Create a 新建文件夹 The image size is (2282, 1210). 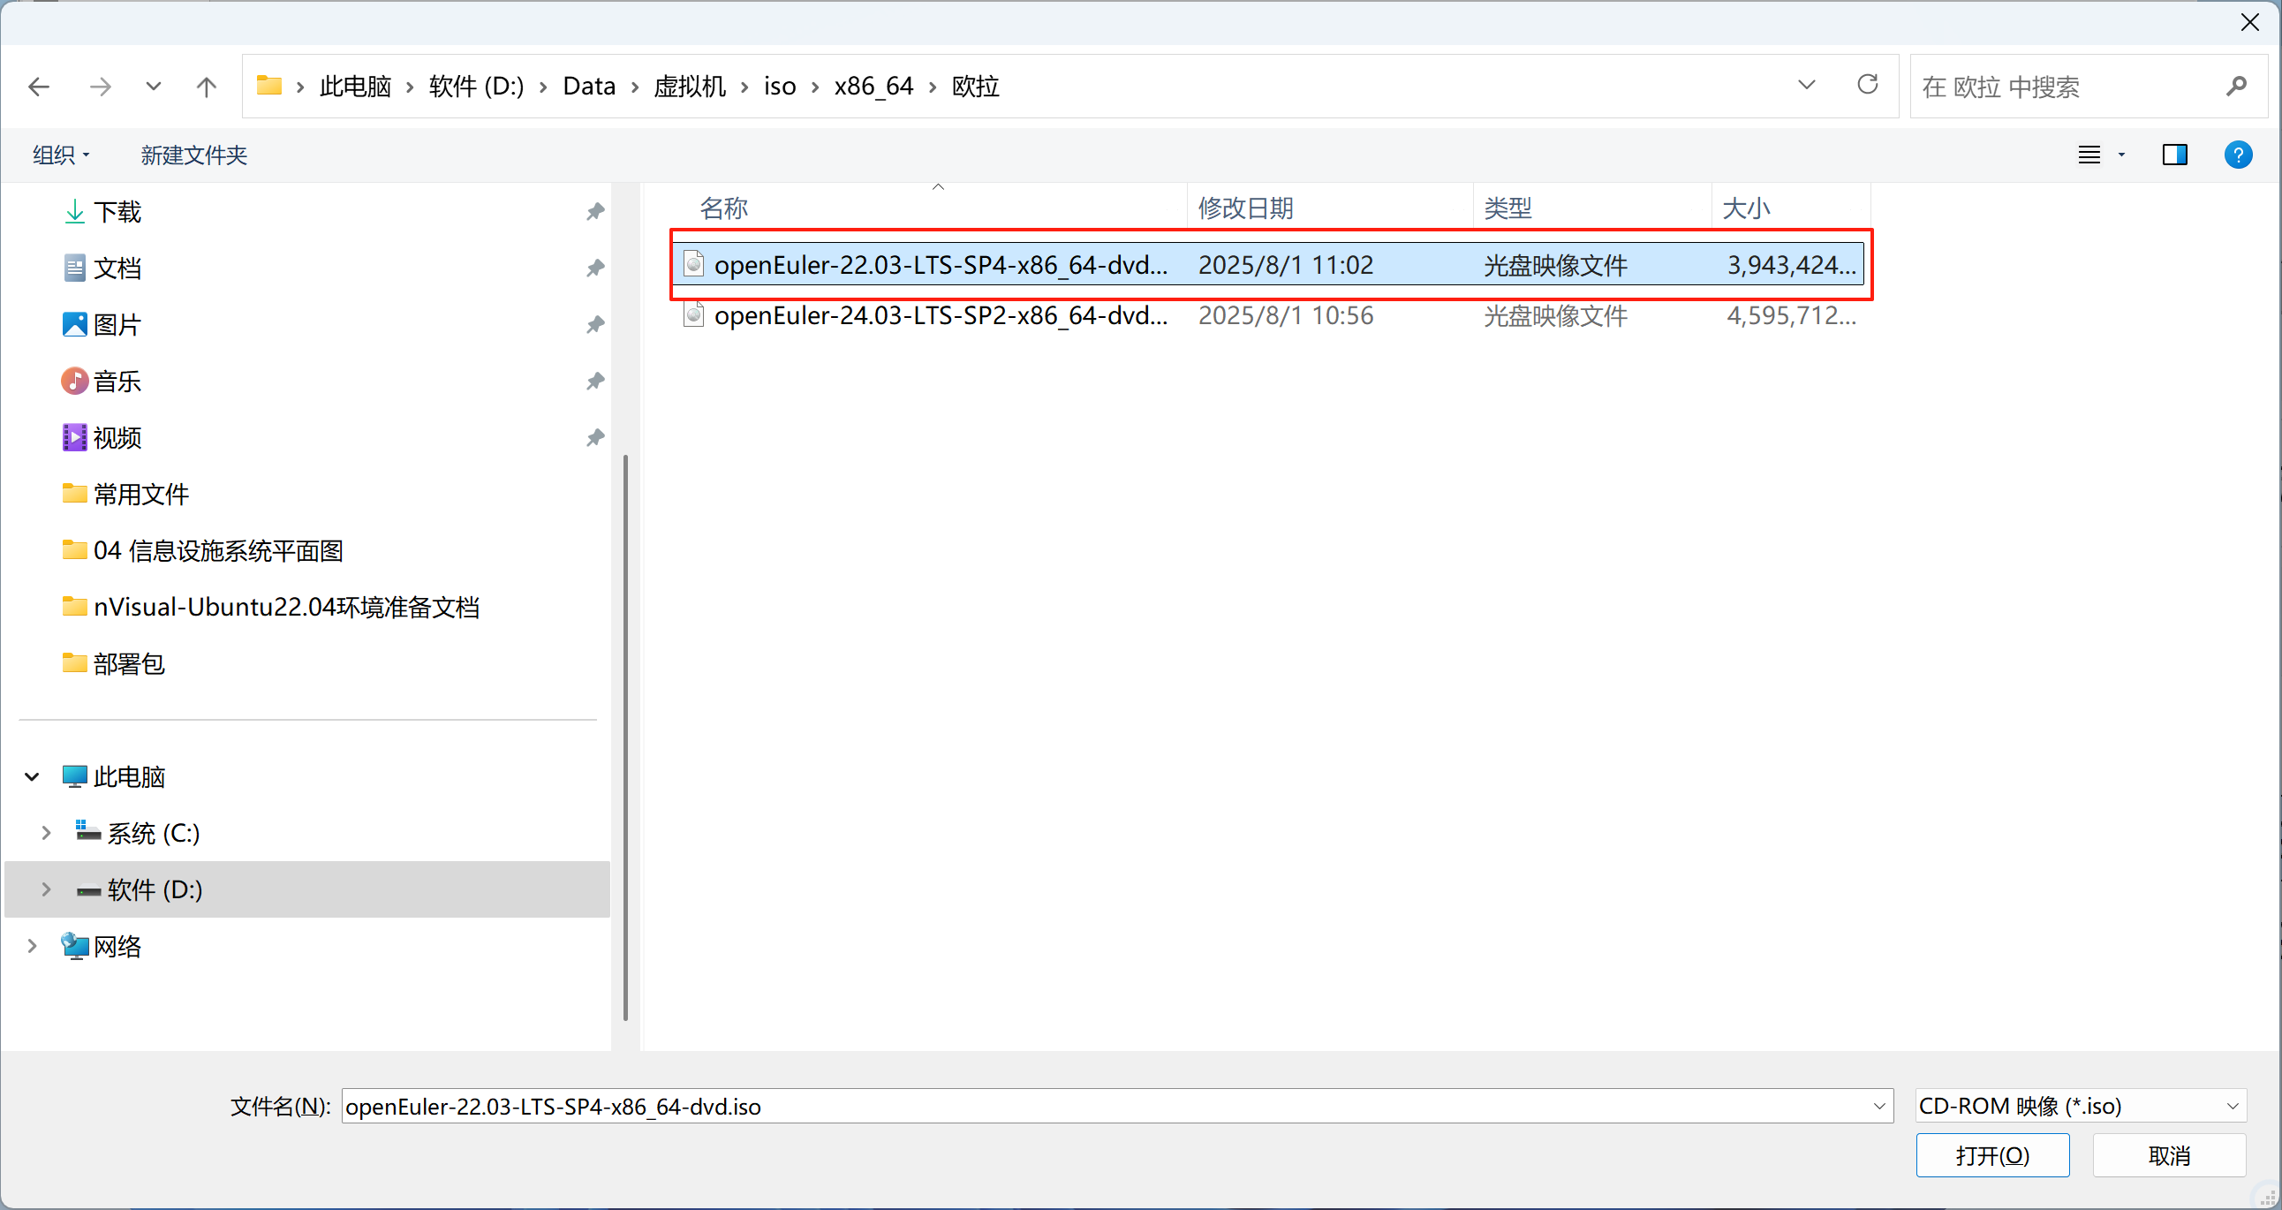coord(193,155)
